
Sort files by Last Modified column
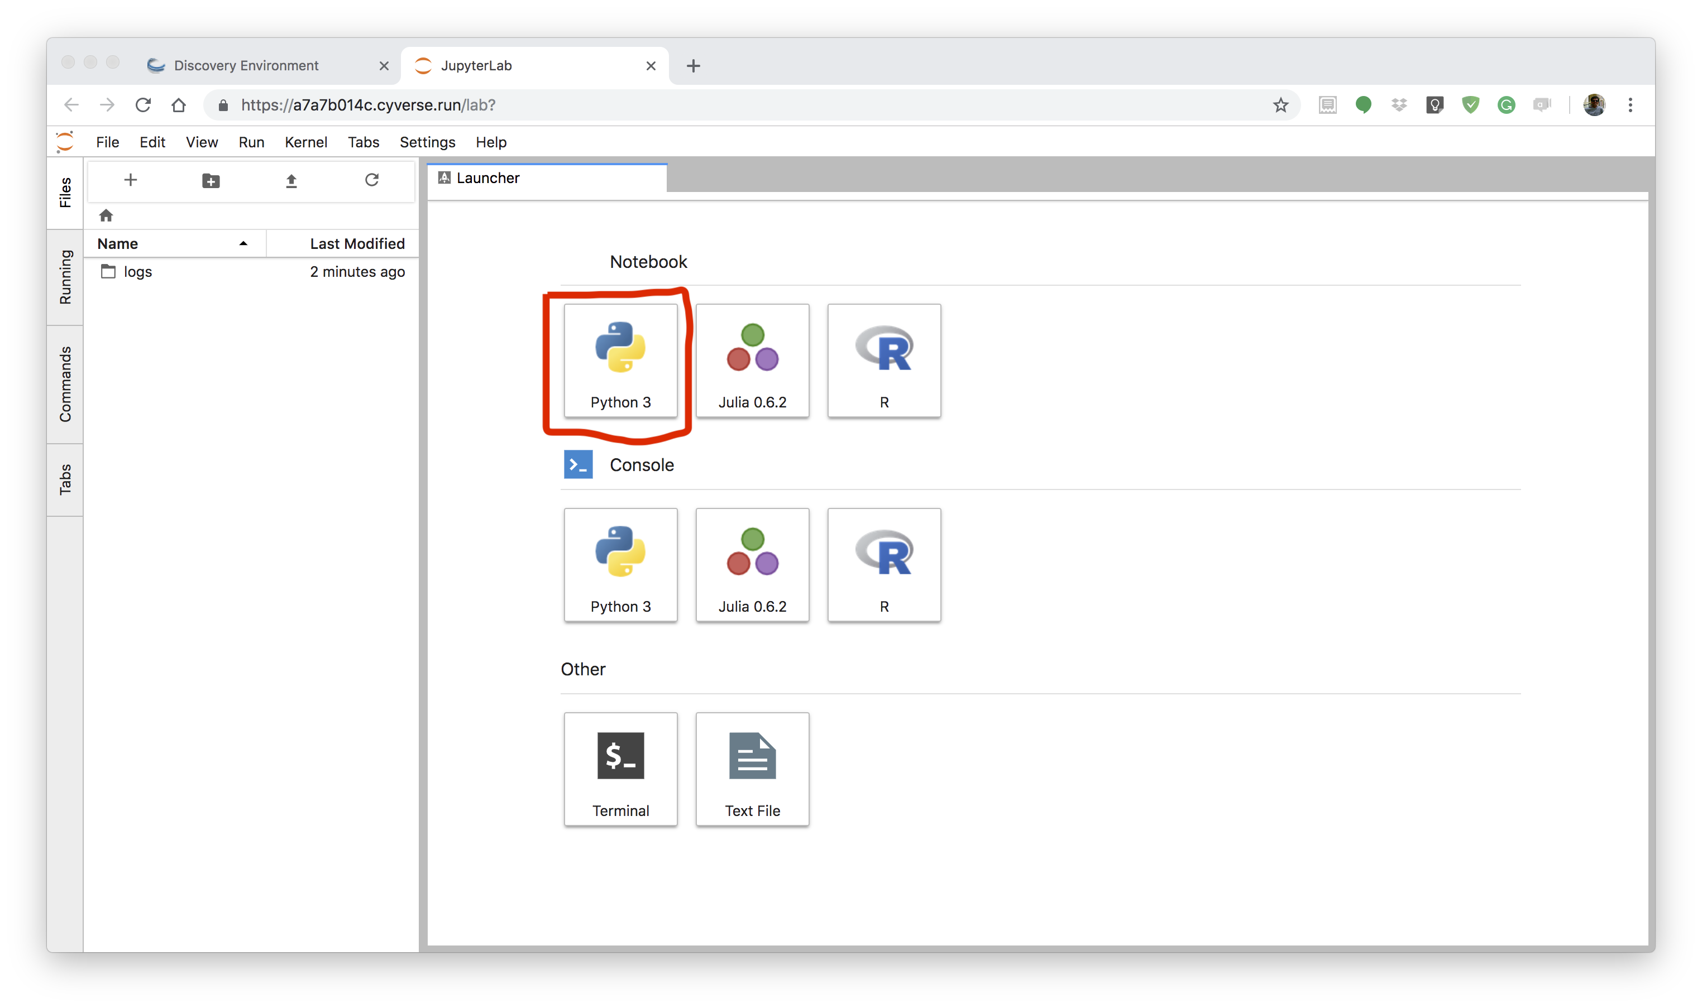pos(342,243)
